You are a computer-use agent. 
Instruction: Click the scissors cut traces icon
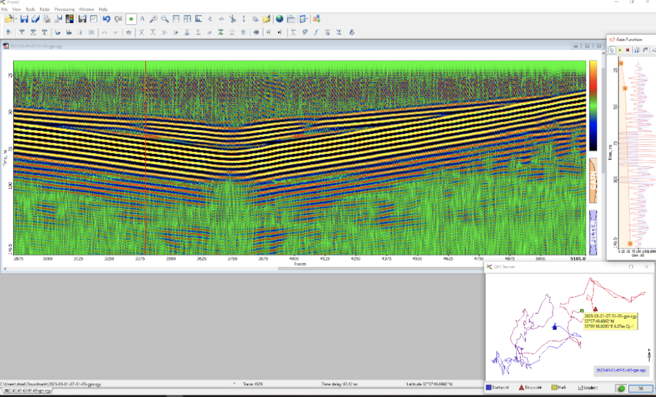point(233,19)
